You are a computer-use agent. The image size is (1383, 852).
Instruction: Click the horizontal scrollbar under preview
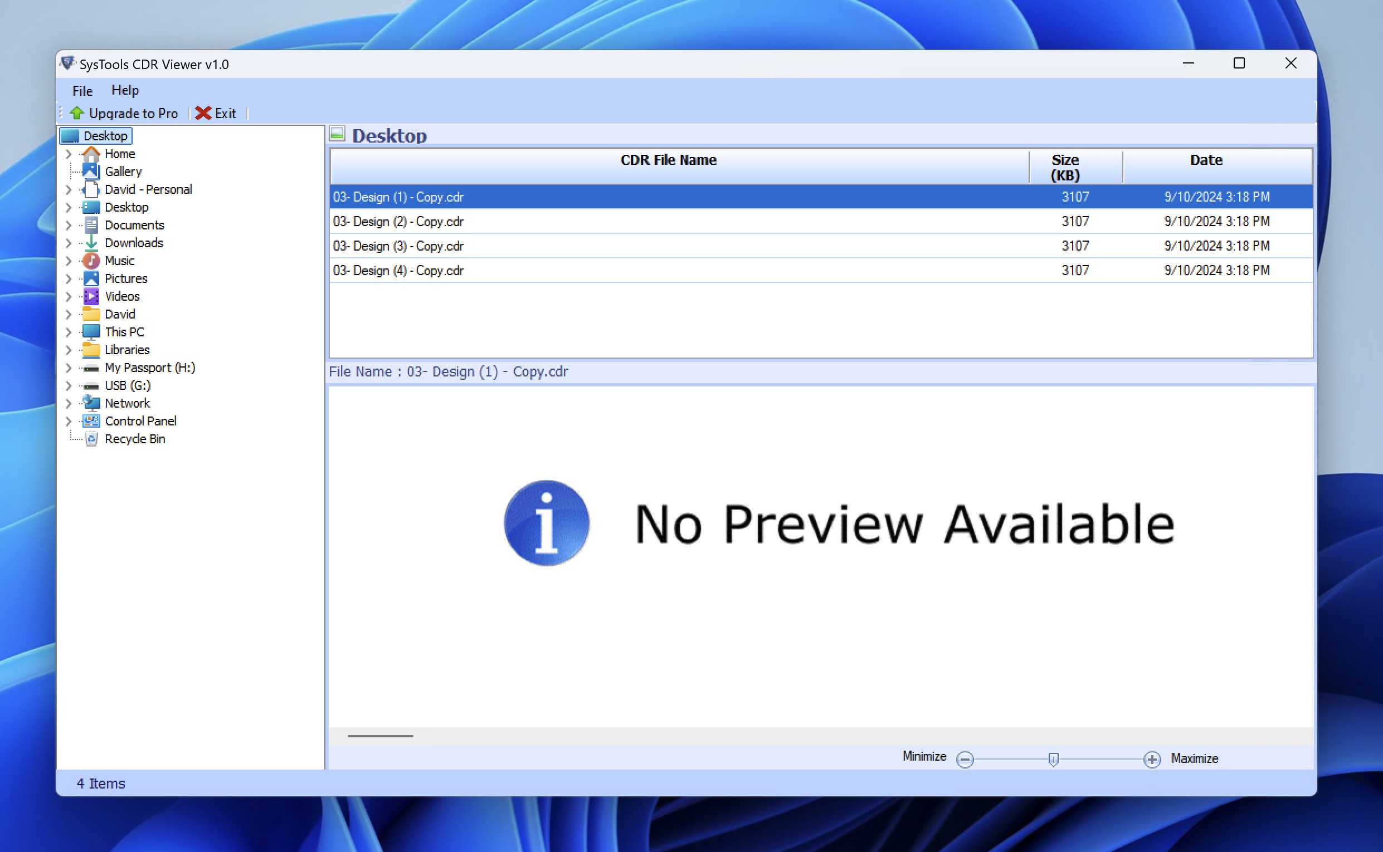[x=380, y=736]
